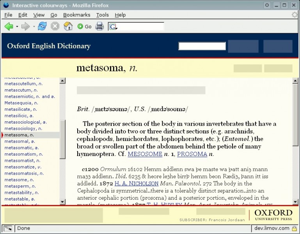Viewport: 300px width, 234px height.
Task: Open the Back button history dropdown arrow
Action: point(17,27)
